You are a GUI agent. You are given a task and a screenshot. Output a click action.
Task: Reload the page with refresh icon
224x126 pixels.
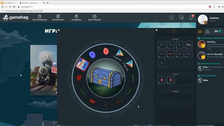click(x=10, y=7)
